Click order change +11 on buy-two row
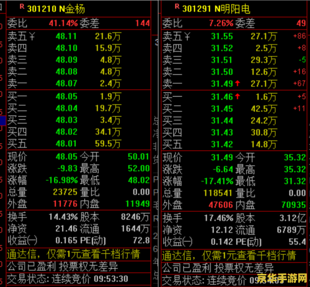The height and width of the screenshot is (287, 310). click(299, 108)
